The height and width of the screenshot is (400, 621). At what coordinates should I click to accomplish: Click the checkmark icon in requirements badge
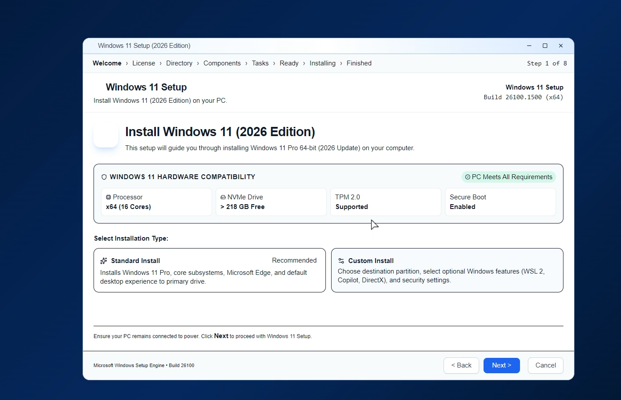tap(468, 177)
